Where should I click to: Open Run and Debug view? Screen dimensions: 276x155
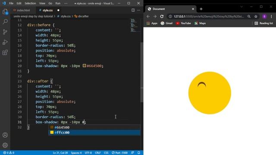[x=5, y=42]
